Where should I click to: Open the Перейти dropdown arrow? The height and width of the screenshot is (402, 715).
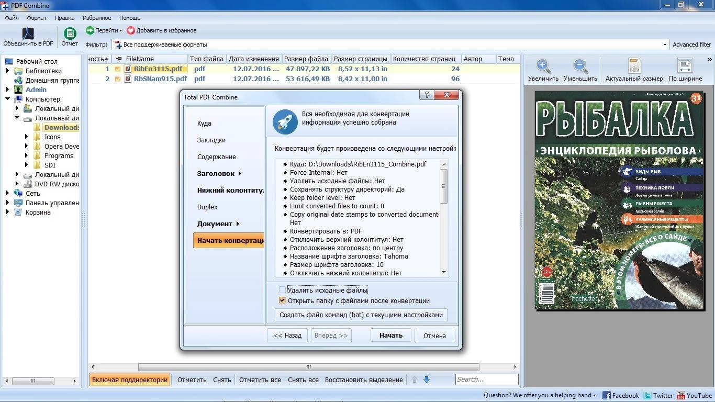point(120,30)
